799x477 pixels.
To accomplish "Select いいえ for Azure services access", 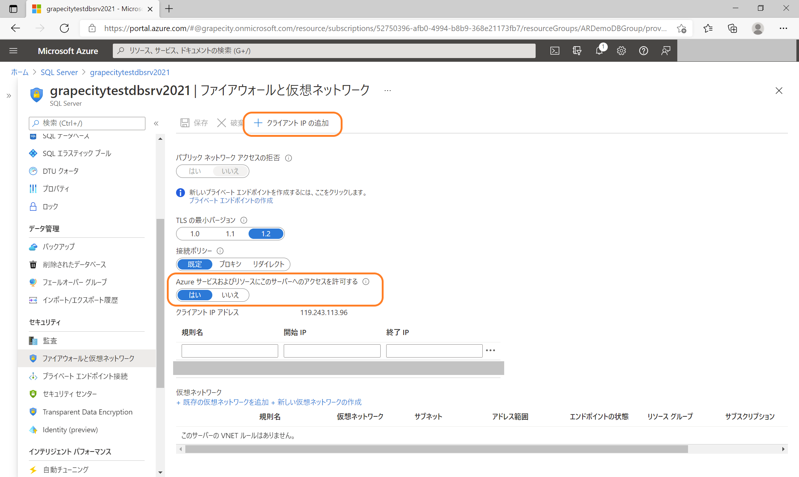I will tap(230, 295).
